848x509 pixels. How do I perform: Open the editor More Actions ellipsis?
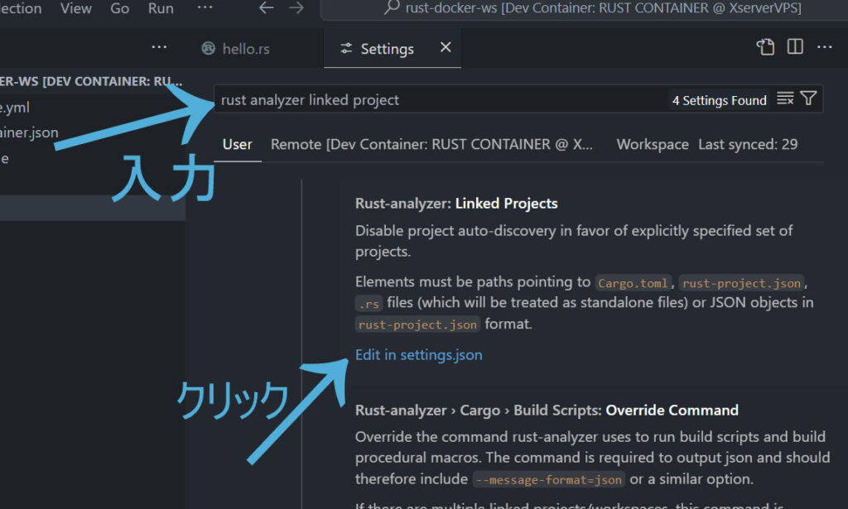825,48
